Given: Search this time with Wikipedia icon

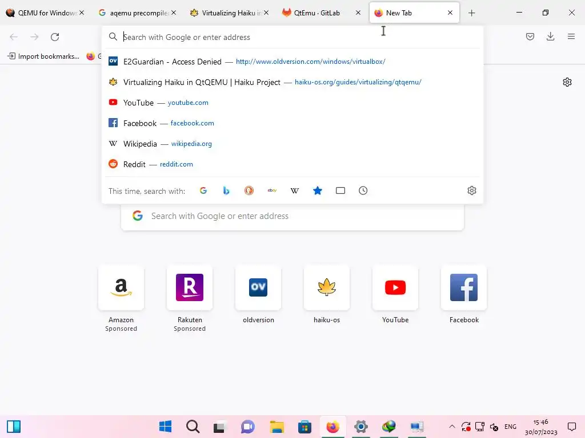Looking at the screenshot, I should (295, 190).
